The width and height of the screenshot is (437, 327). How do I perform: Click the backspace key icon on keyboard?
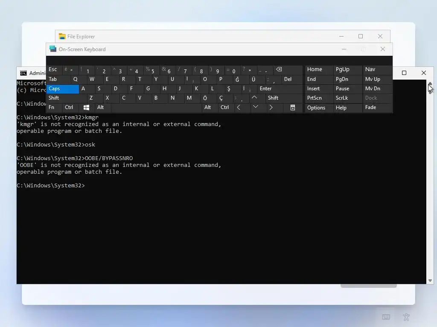279,69
